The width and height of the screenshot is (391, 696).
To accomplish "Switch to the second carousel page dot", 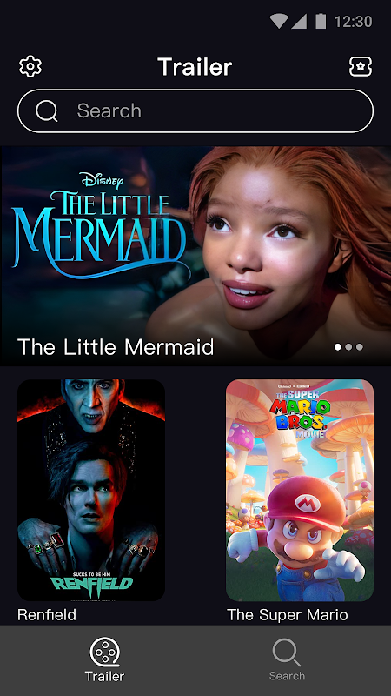I will click(349, 346).
